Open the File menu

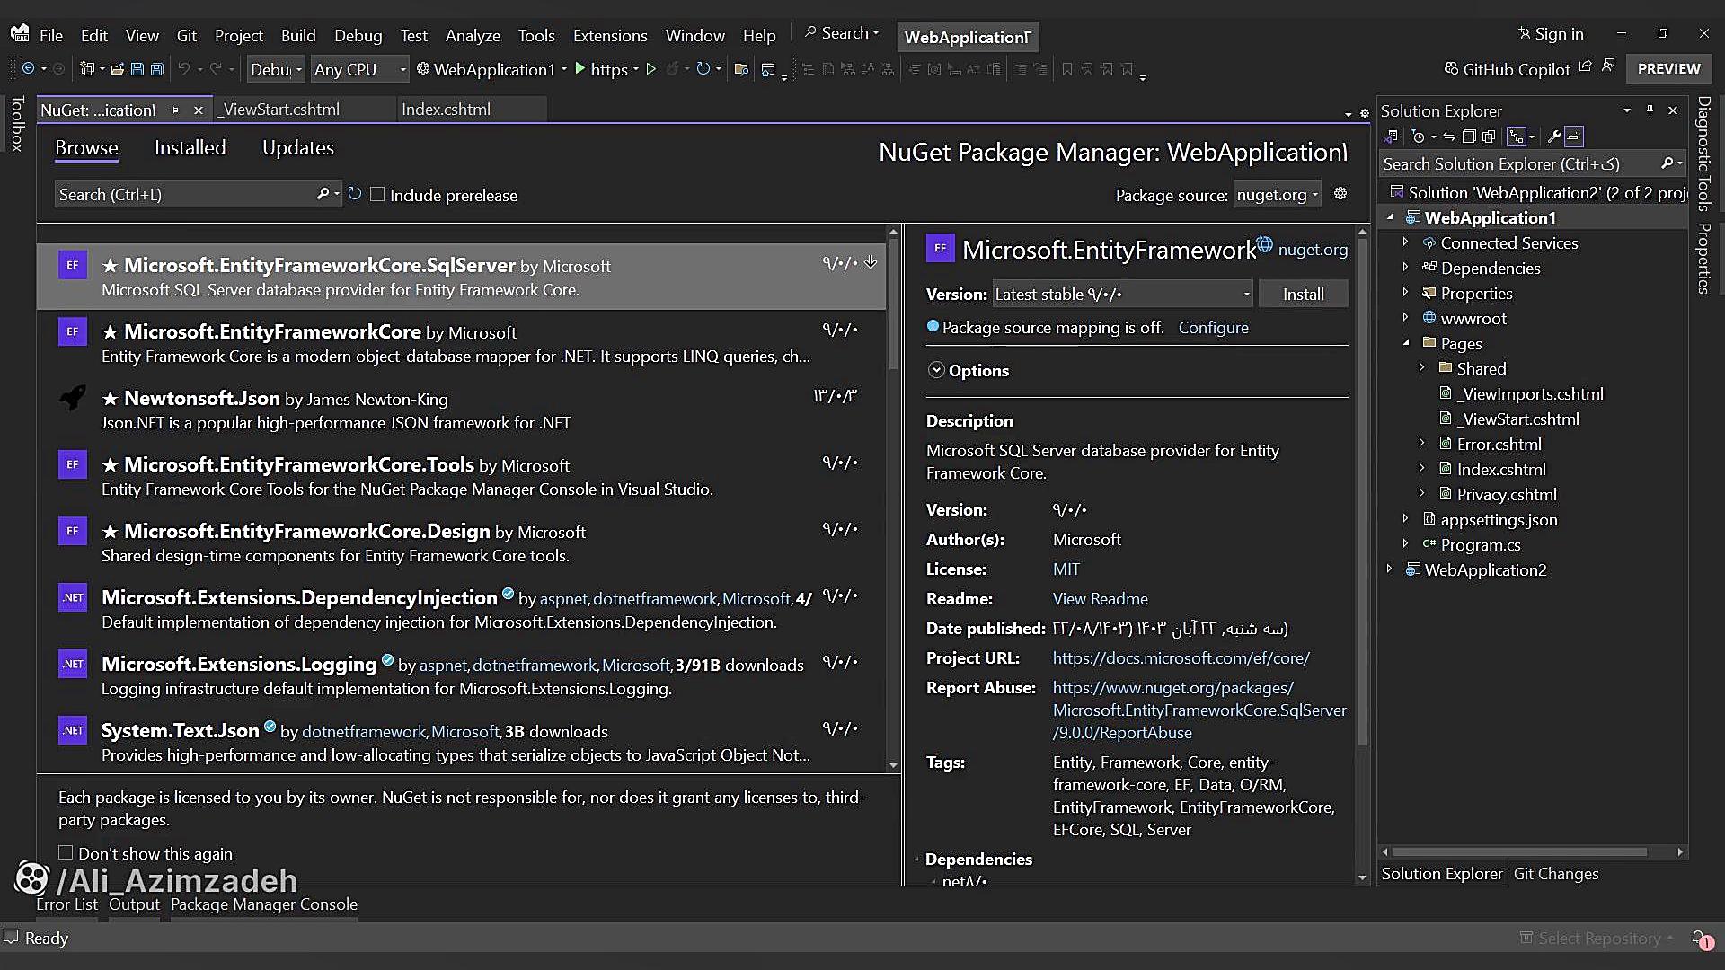click(x=51, y=35)
